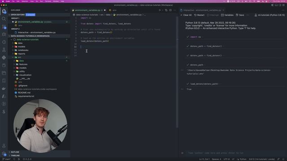
Task: Toggle the panel layout icon in title bar
Action: tap(276, 5)
